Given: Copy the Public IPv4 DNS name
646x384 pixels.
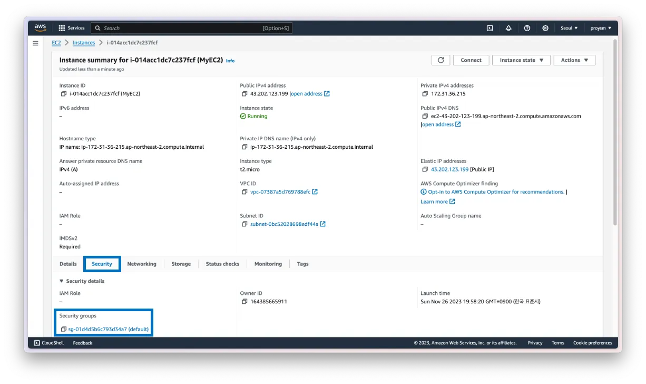Looking at the screenshot, I should pyautogui.click(x=425, y=116).
